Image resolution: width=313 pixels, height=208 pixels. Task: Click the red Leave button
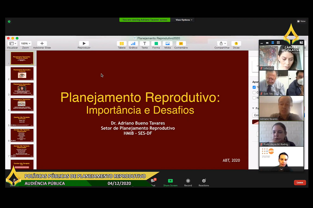(300, 183)
